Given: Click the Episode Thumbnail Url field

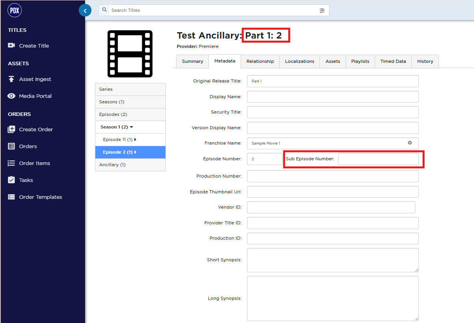Looking at the screenshot, I should tap(333, 192).
